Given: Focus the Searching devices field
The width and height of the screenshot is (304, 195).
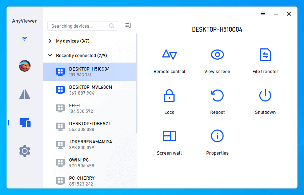Looking at the screenshot, I should [x=83, y=26].
